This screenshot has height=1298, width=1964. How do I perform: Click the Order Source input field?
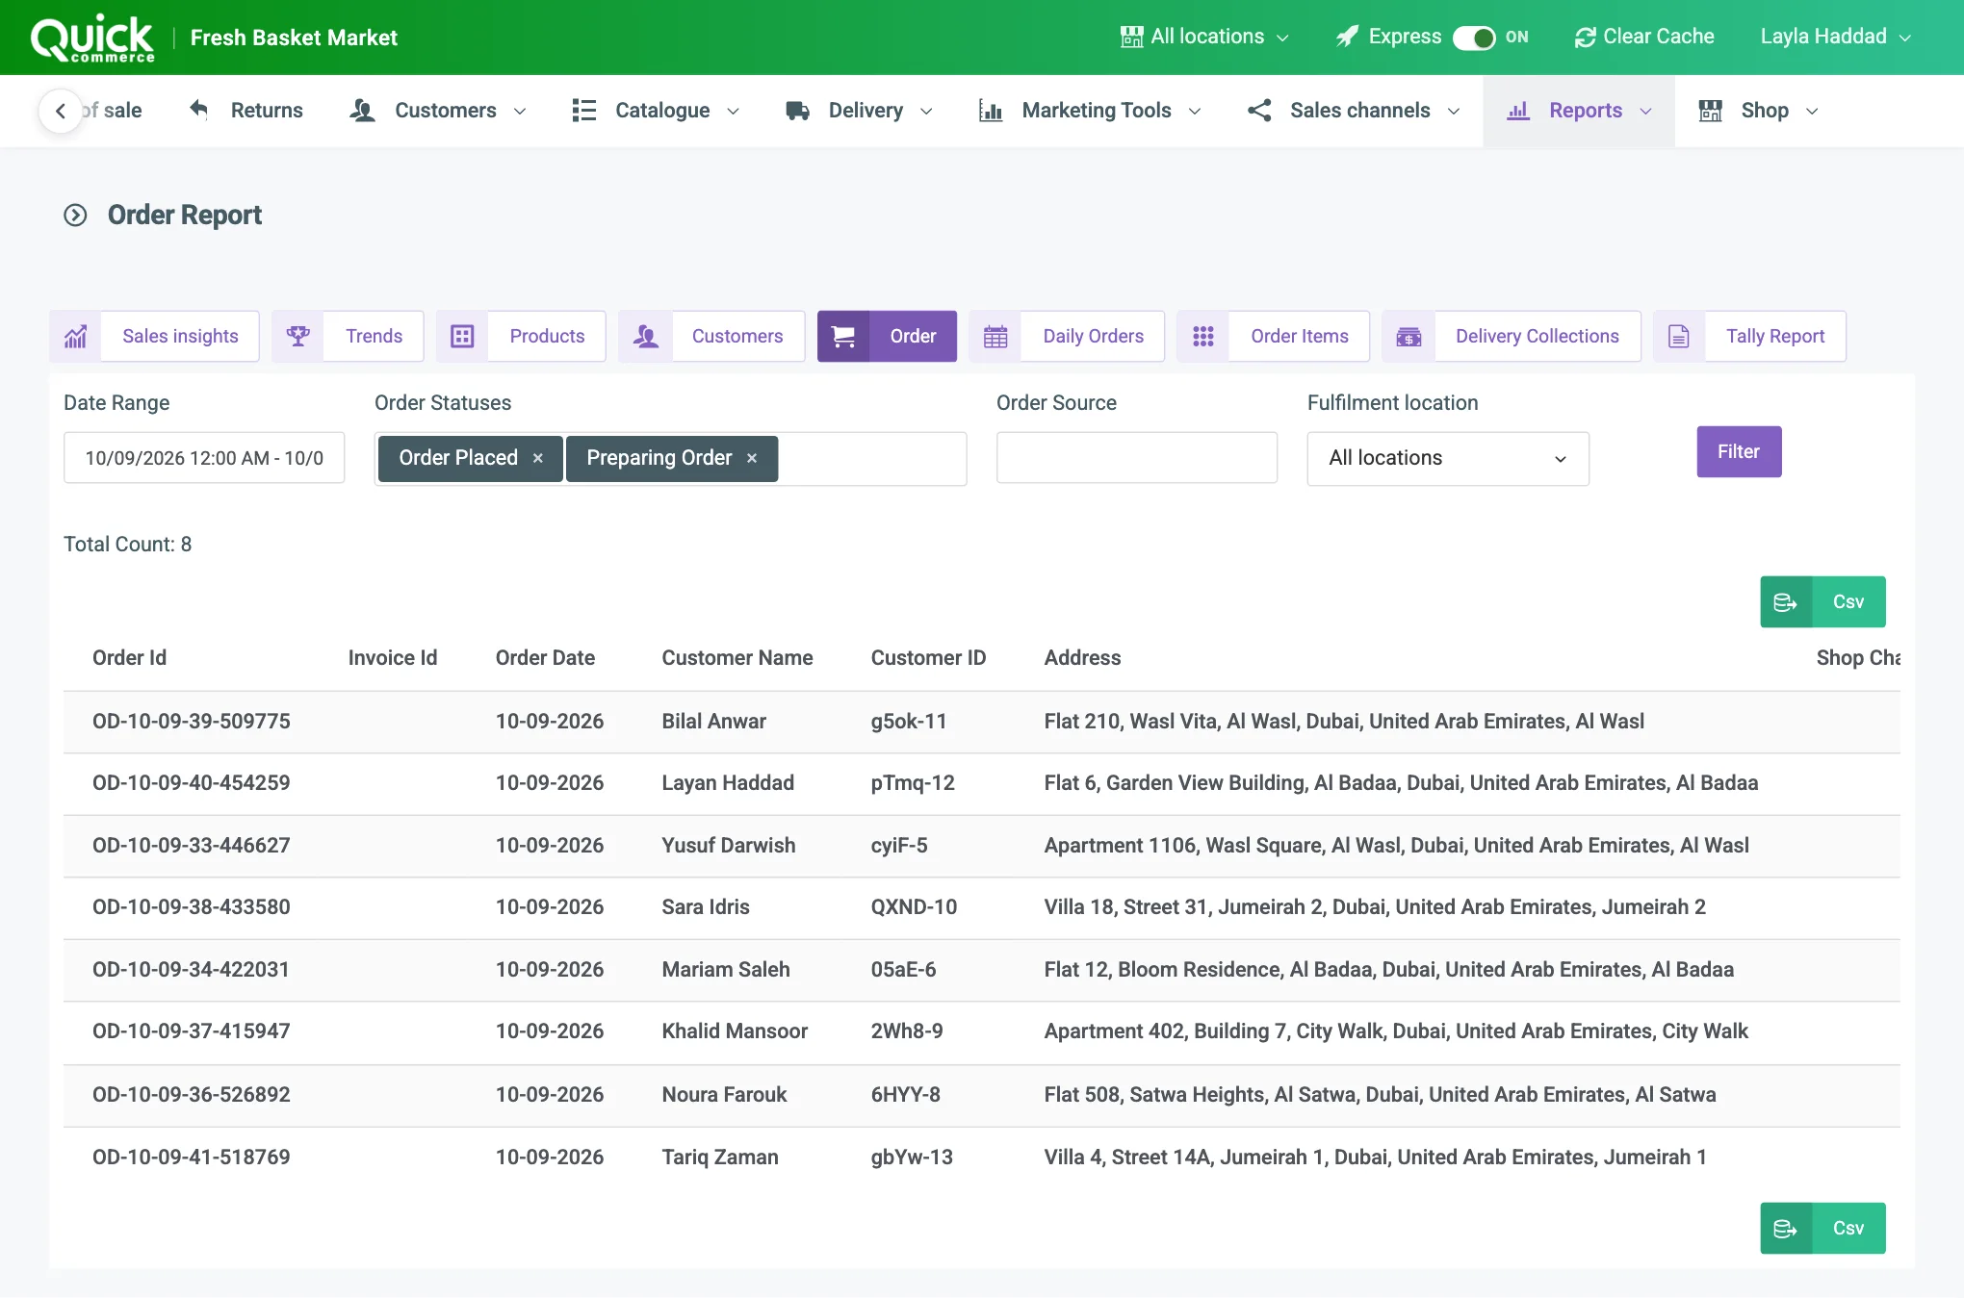(1137, 458)
